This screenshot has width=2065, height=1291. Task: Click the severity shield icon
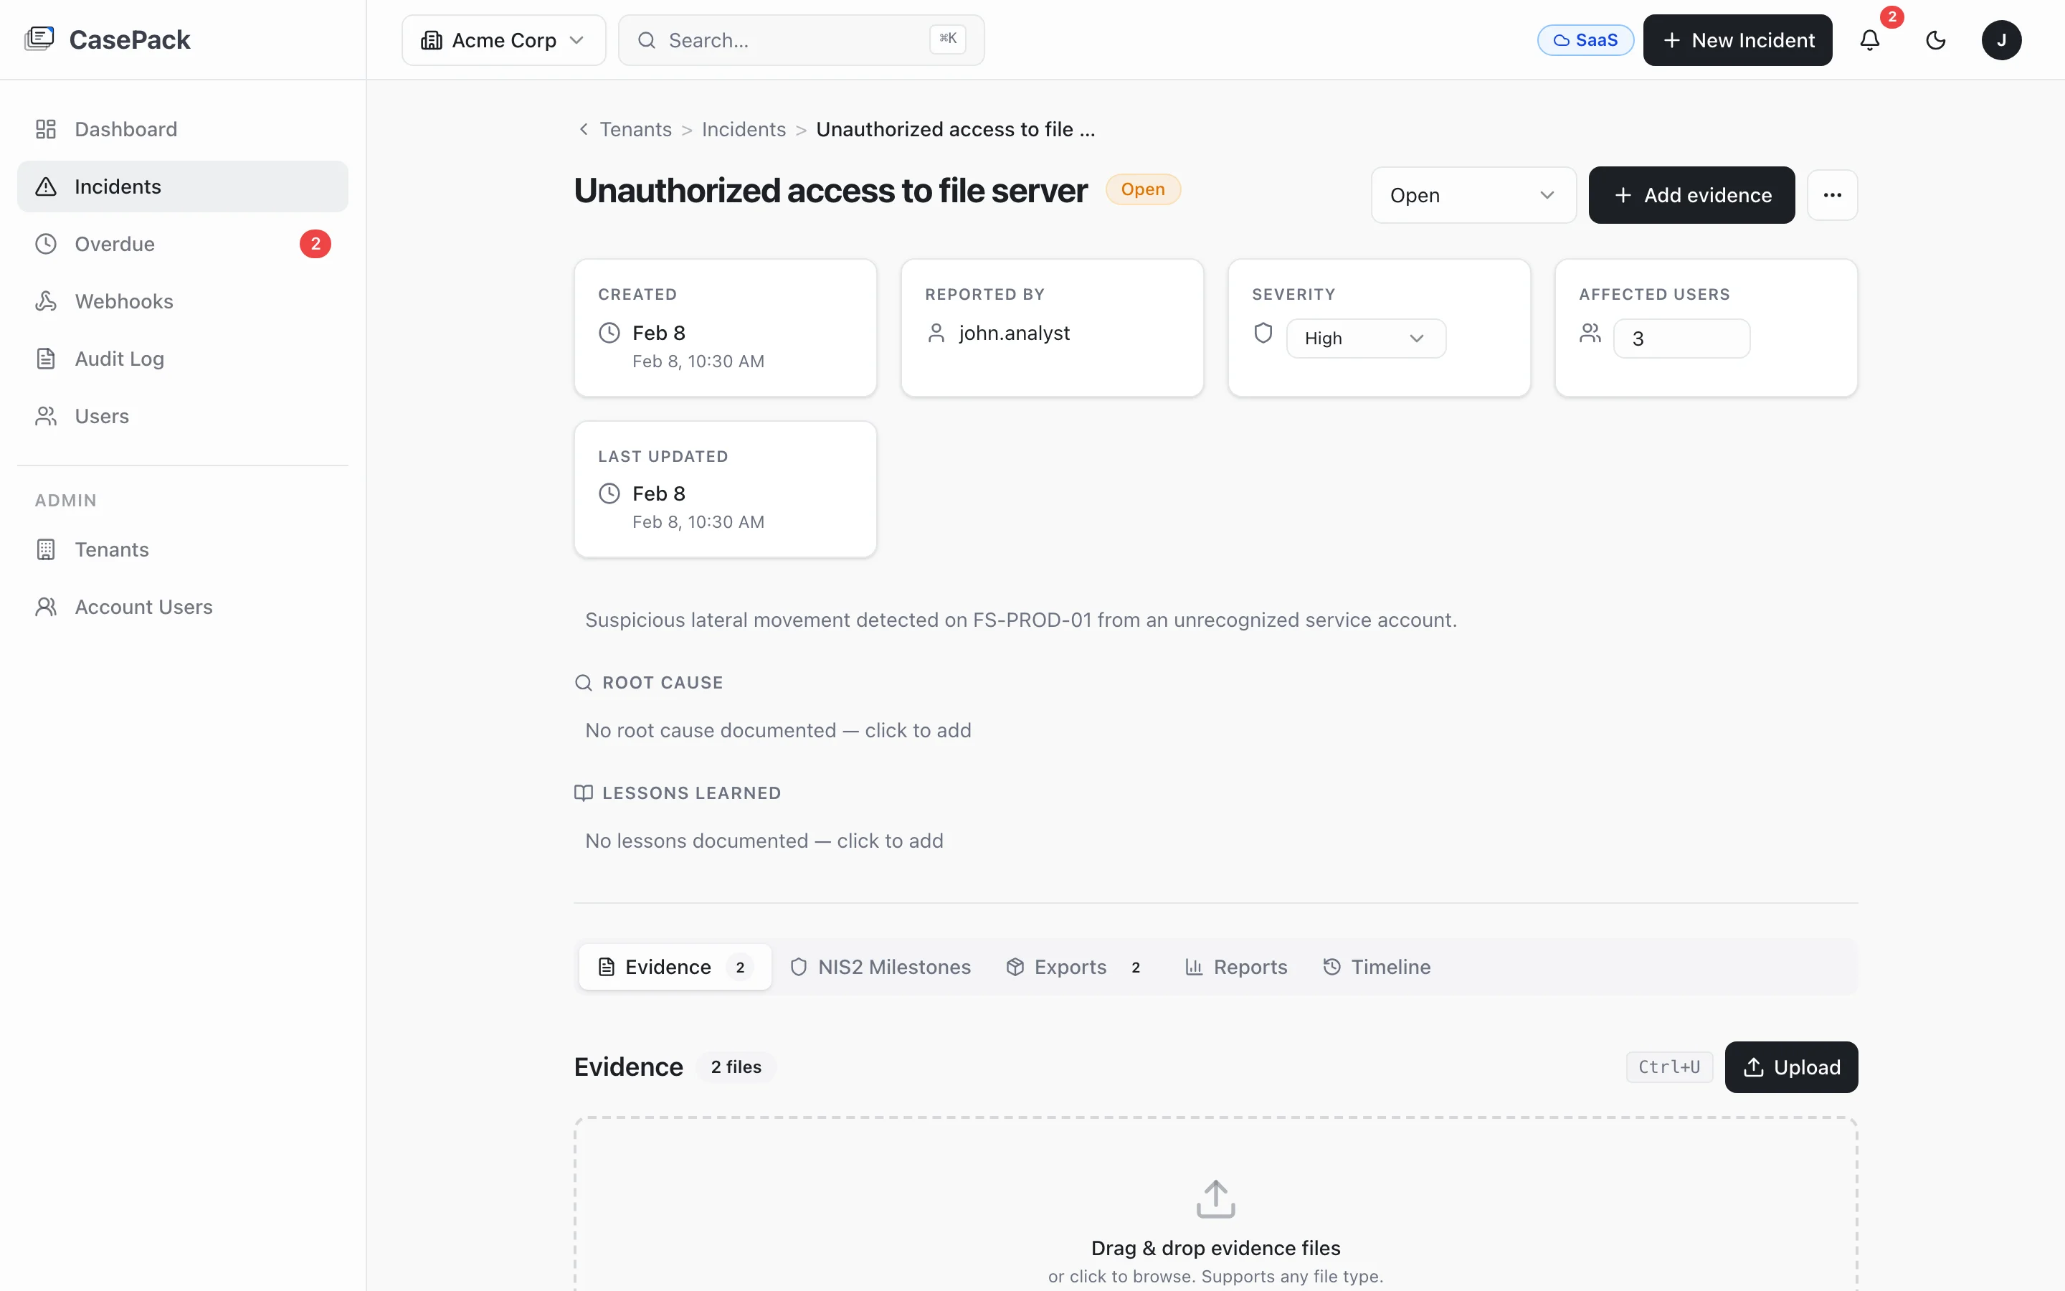click(1263, 333)
